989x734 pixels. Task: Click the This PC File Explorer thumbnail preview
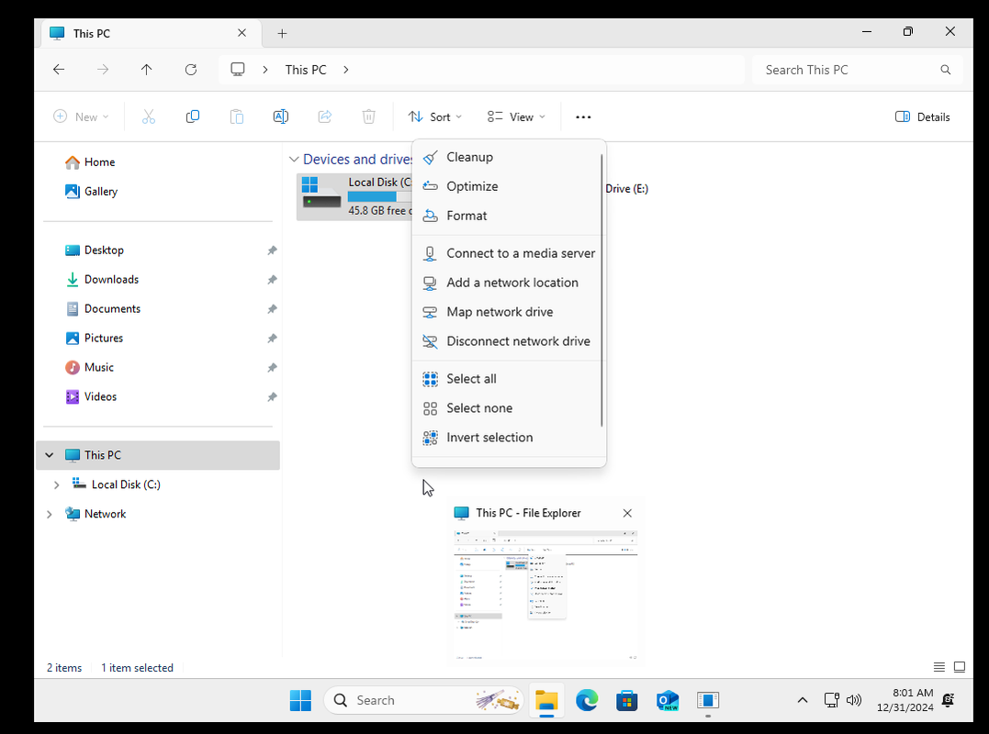545,595
